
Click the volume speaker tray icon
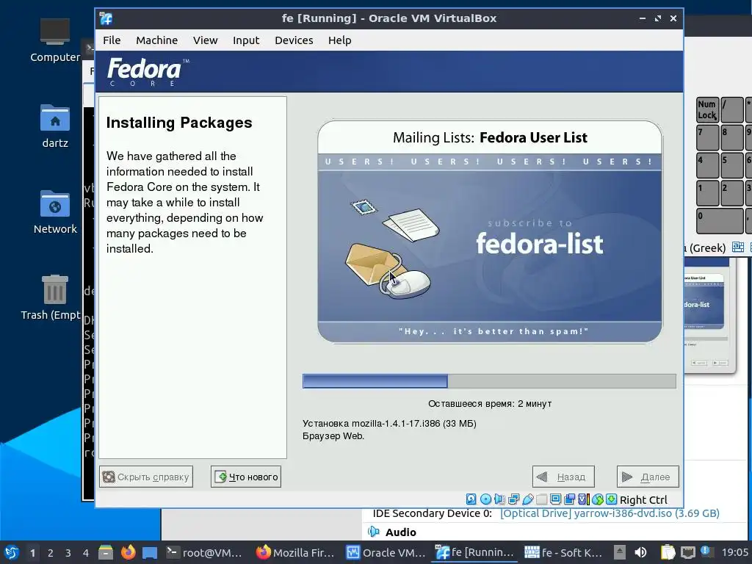tap(640, 552)
